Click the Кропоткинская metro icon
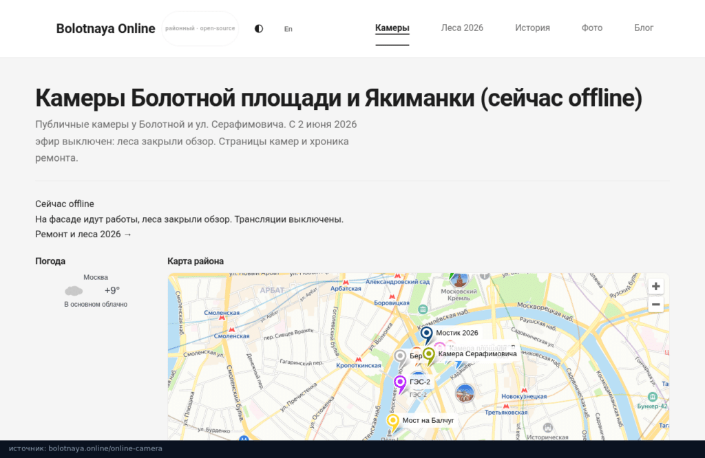 [358, 359]
